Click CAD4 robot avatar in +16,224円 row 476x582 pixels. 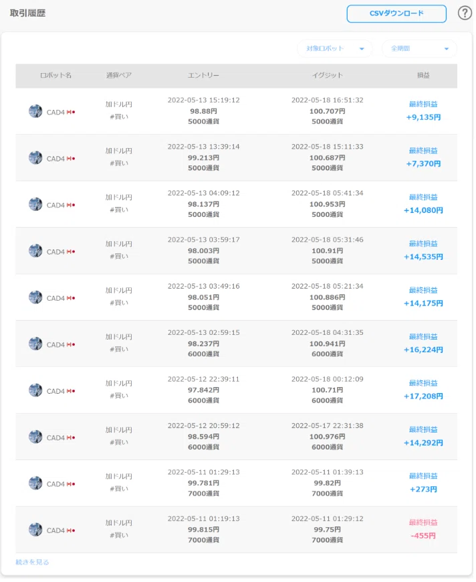pos(35,344)
